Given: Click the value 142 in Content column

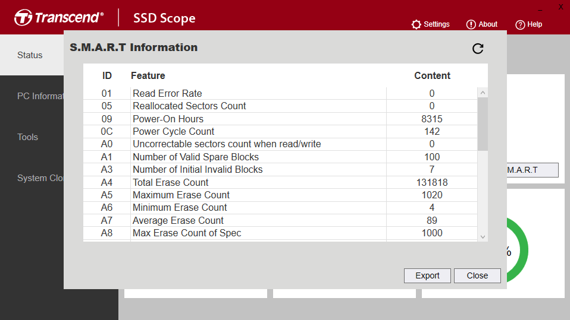Looking at the screenshot, I should [x=432, y=131].
